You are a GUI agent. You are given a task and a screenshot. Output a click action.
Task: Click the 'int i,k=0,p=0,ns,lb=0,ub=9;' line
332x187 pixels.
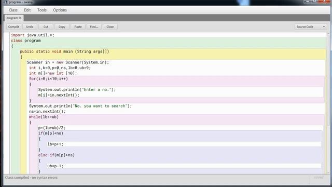[x=60, y=68]
